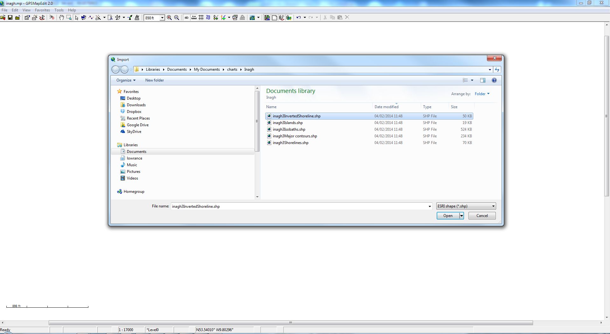This screenshot has width=610, height=334.
Task: Open the Edit menu
Action: (15, 10)
